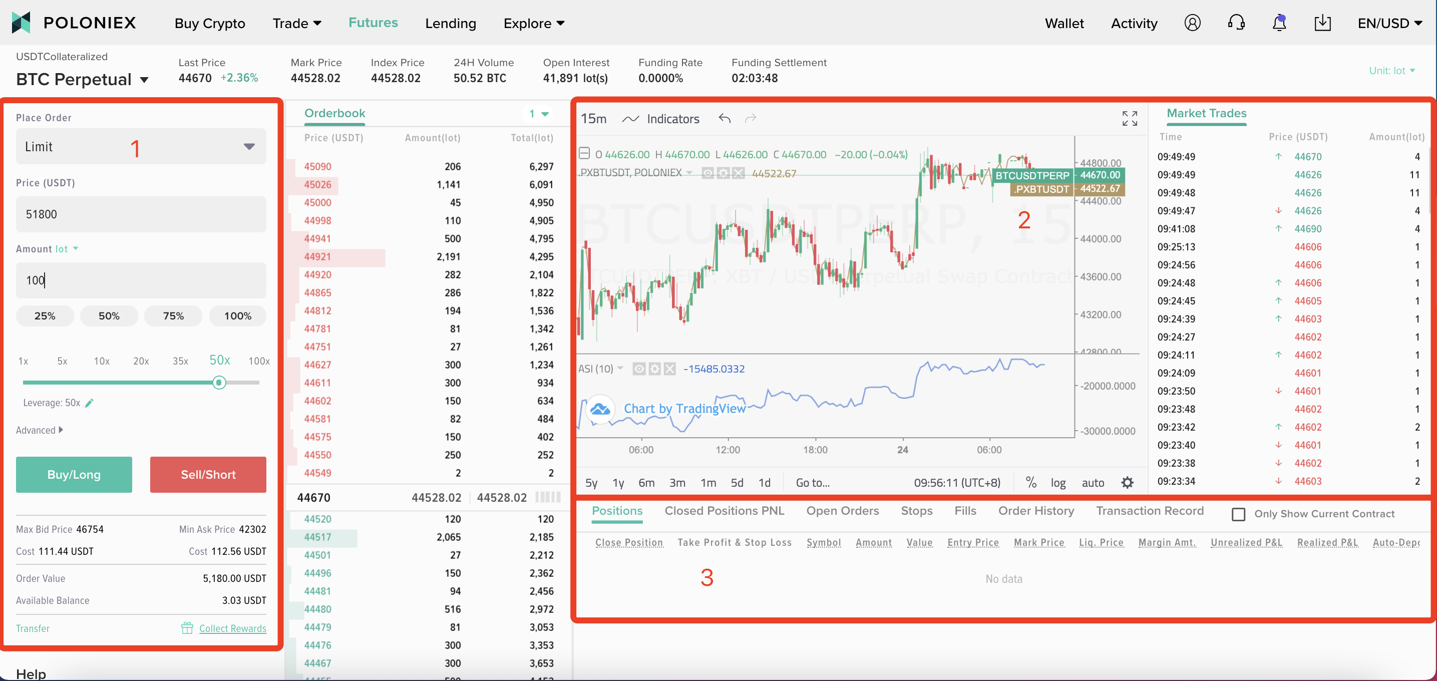The width and height of the screenshot is (1437, 681).
Task: Select the 5d chart range
Action: [737, 483]
